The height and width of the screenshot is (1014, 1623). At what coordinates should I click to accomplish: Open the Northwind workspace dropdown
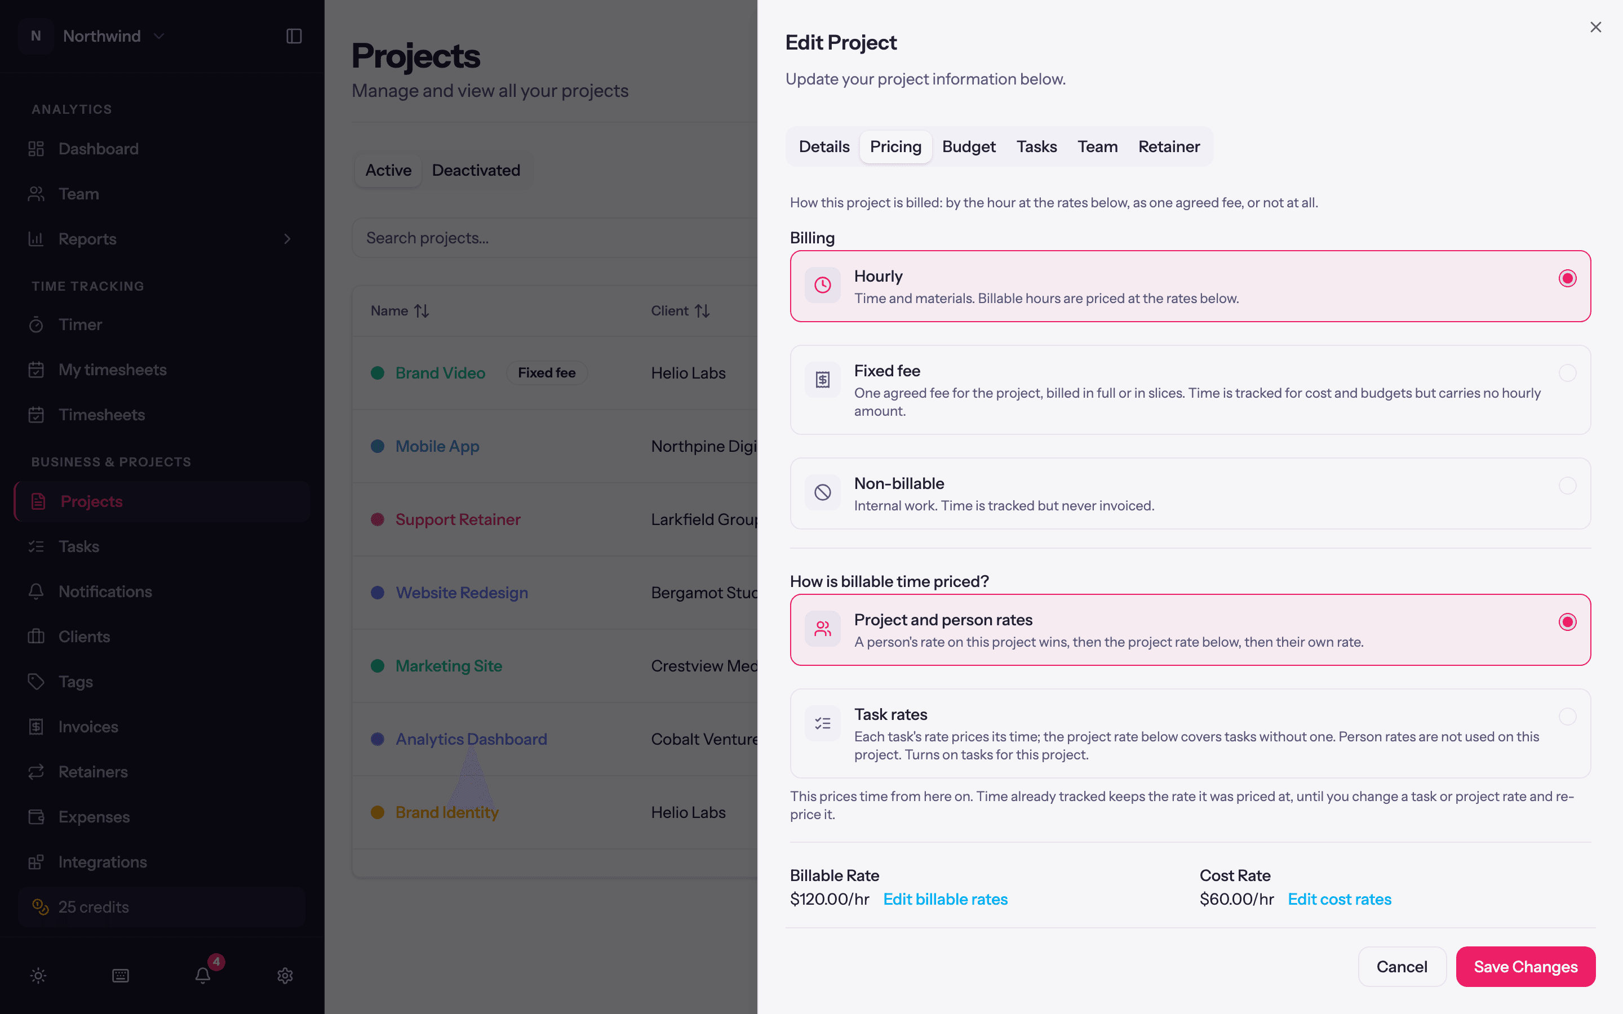click(92, 36)
